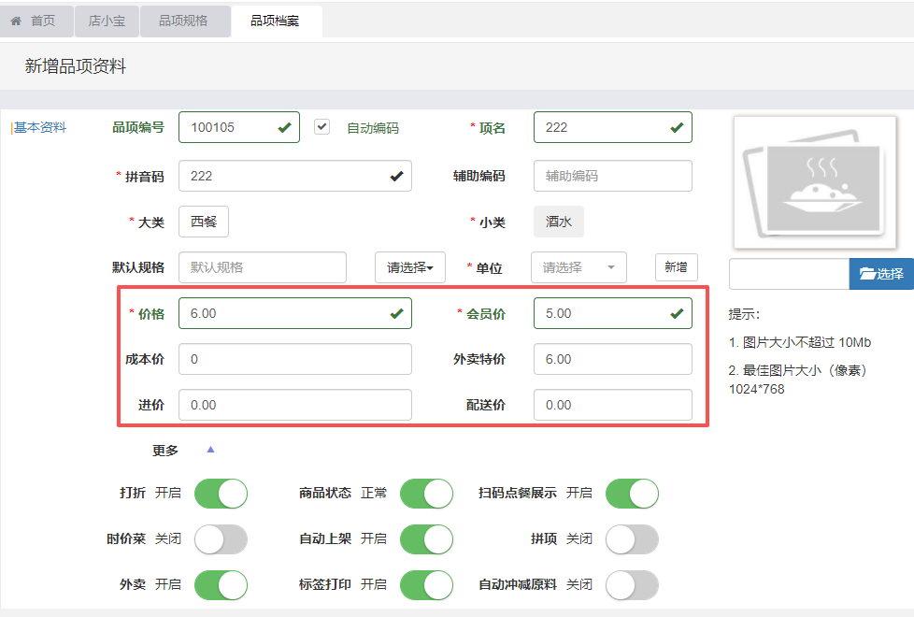Click the 基本资料 sidebar link
Image resolution: width=914 pixels, height=617 pixels.
click(x=40, y=128)
